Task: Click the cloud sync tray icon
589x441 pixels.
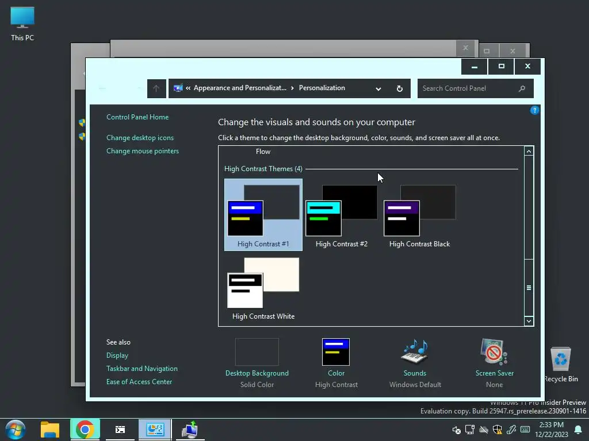Action: 483,430
